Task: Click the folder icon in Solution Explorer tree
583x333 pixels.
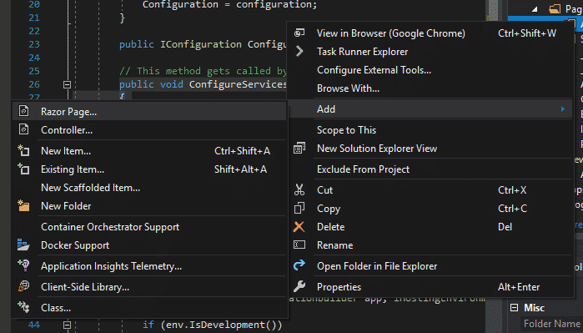Action: point(555,8)
